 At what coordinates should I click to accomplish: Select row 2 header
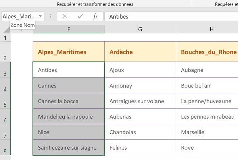5,52
